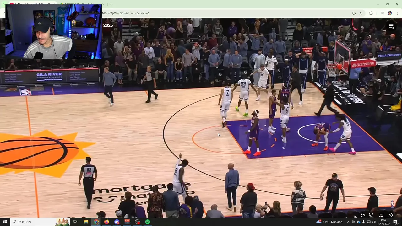The image size is (402, 226).
Task: Open the purple recording app in taskbar
Action: (117, 222)
